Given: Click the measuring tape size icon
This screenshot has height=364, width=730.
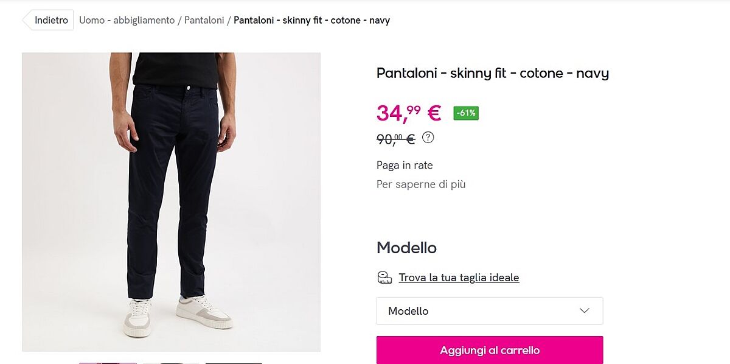Looking at the screenshot, I should click(384, 278).
